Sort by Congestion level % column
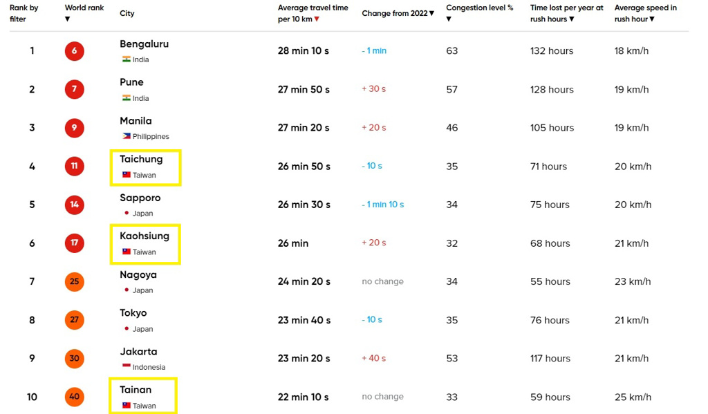This screenshot has height=414, width=708. pos(449,19)
